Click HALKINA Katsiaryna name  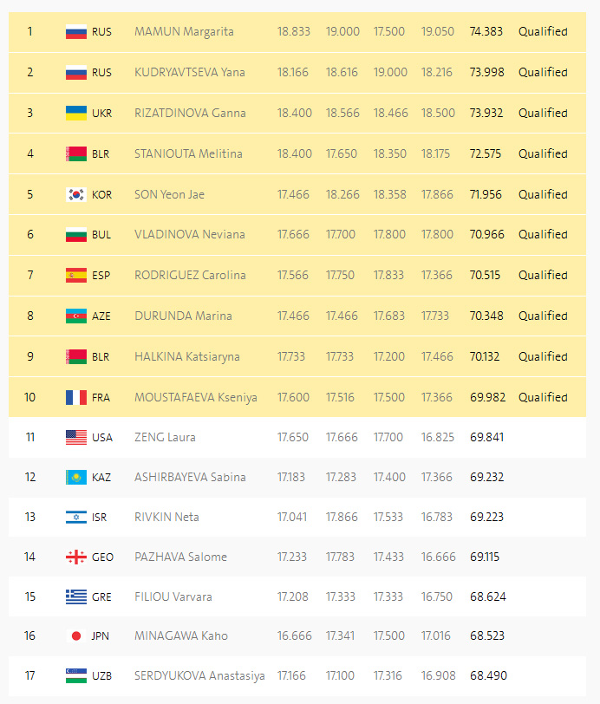(187, 356)
